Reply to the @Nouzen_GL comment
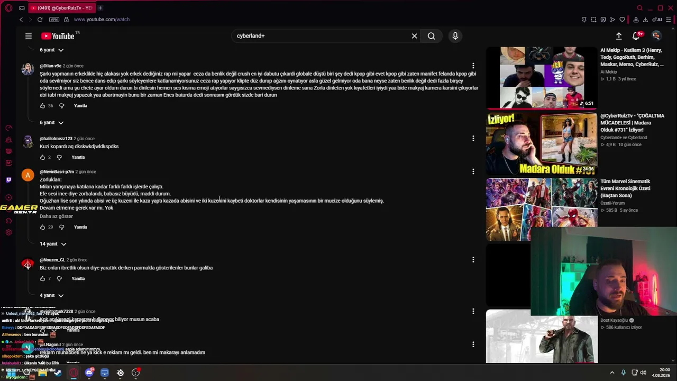 click(78, 278)
